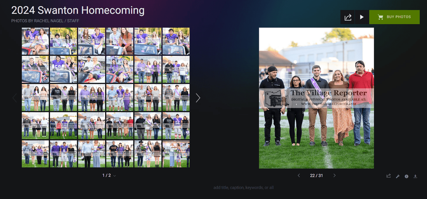Go to next thumbnail page arrow
Screen dimensions: 427x199
click(x=198, y=98)
